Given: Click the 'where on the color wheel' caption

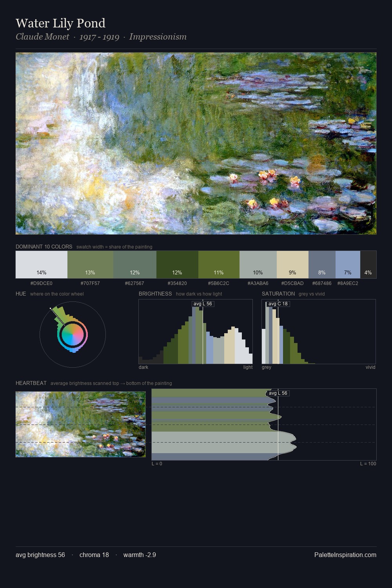Looking at the screenshot, I should coord(57,294).
